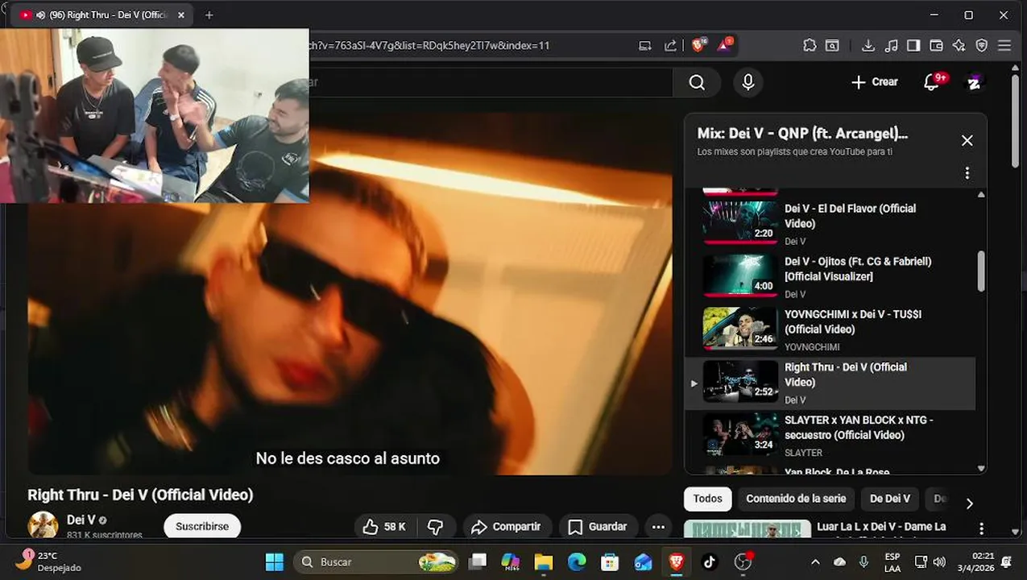This screenshot has width=1027, height=580.
Task: Open Microsoft Store from taskbar
Action: click(x=610, y=561)
